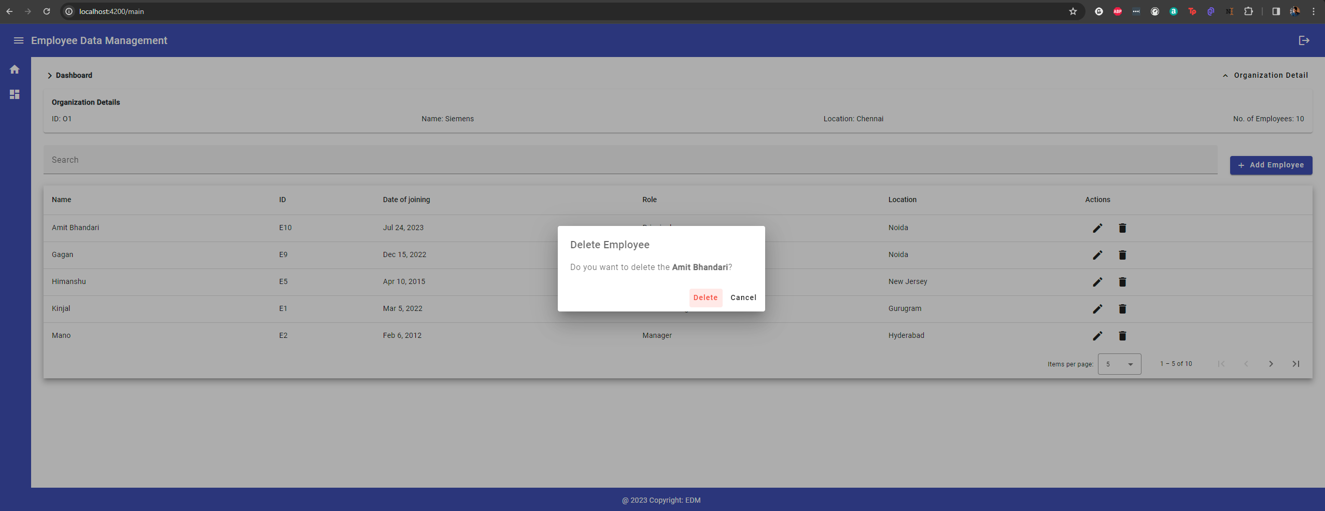Expand the Dashboard breadcrumb chevron

point(50,75)
